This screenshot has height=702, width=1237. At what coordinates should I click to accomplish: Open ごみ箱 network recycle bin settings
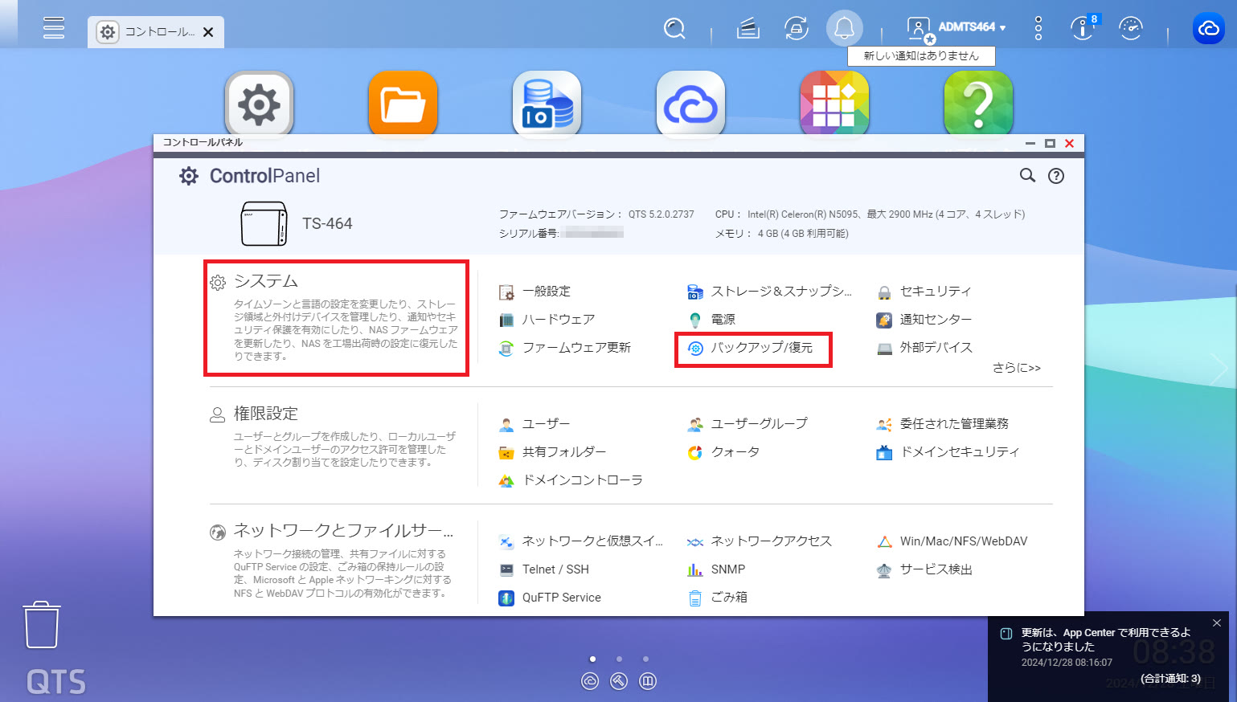click(x=718, y=598)
